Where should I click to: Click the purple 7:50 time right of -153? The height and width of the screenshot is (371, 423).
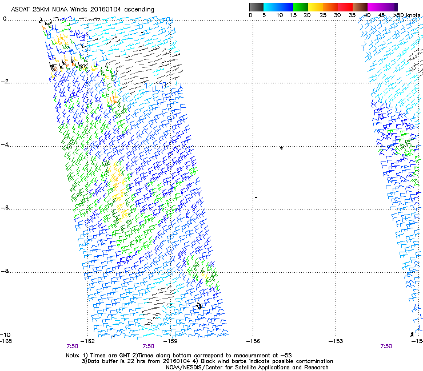point(386,346)
